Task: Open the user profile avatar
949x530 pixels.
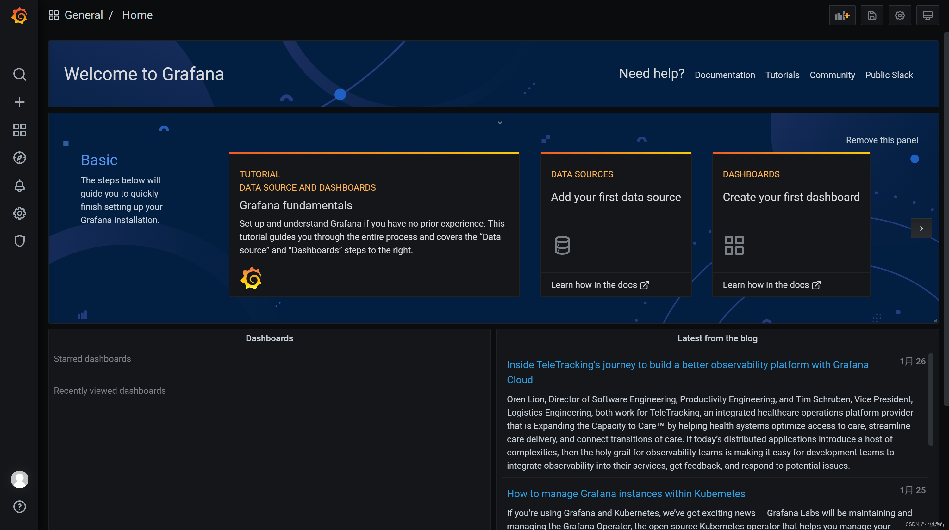Action: pos(19,479)
